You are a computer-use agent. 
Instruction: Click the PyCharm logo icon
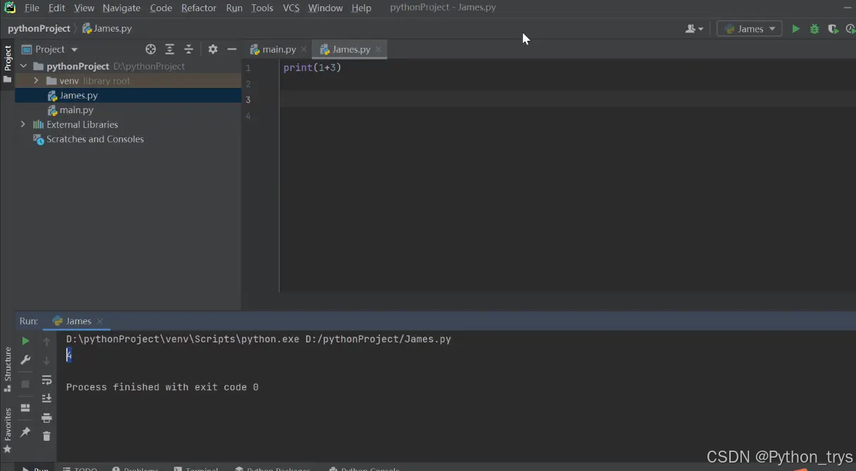[x=10, y=8]
